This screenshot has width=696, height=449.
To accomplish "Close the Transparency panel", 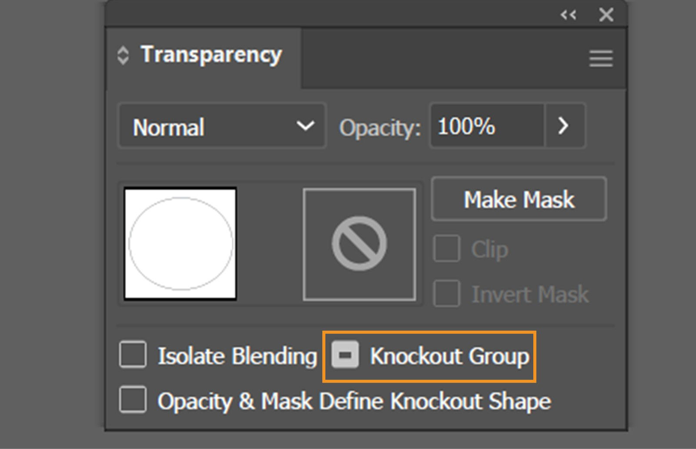I will pos(605,14).
